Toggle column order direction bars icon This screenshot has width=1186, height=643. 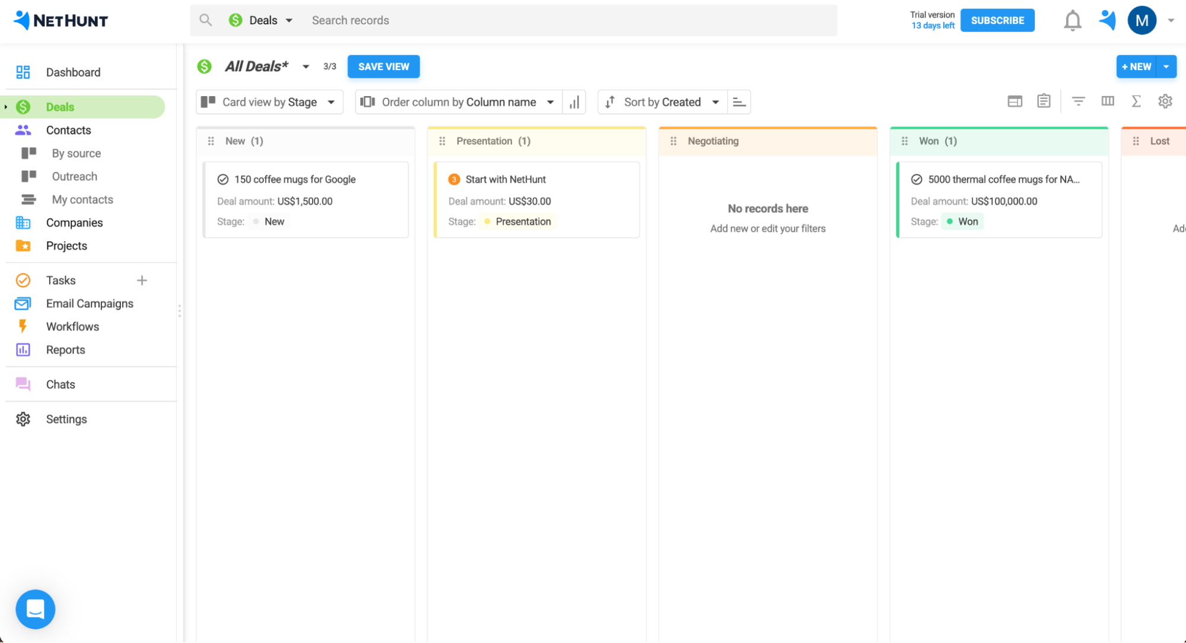(574, 102)
